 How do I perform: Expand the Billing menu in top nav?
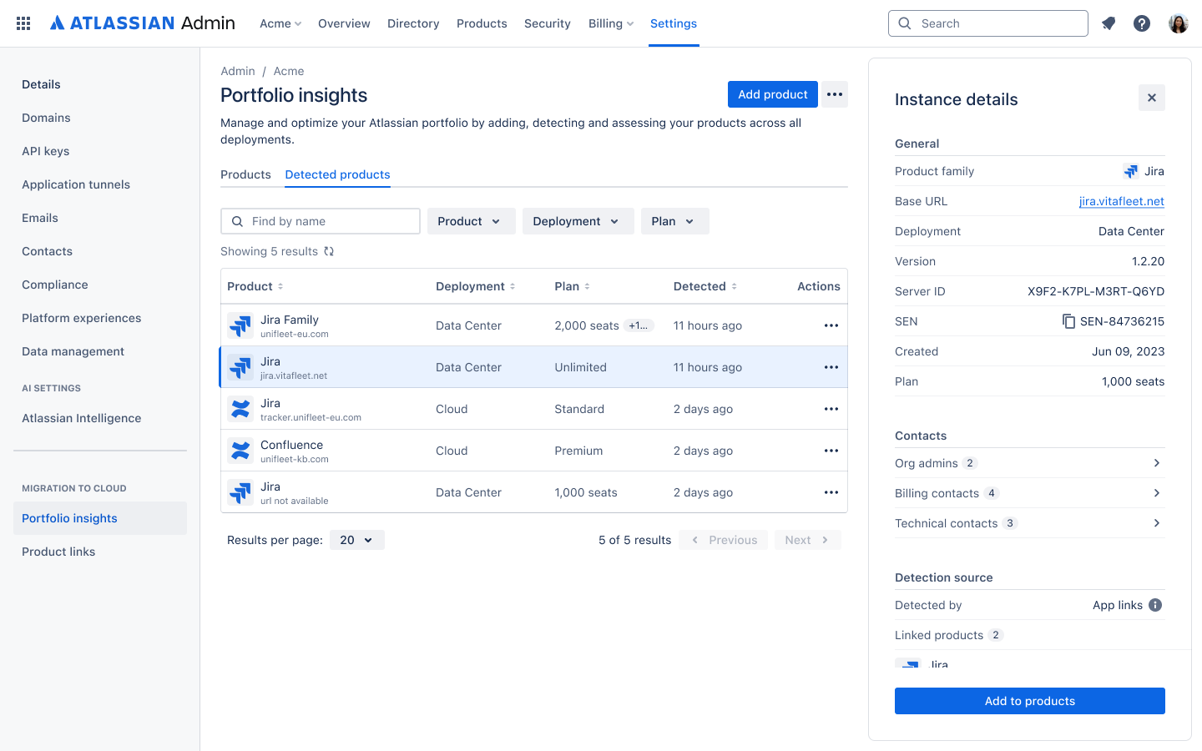point(611,23)
